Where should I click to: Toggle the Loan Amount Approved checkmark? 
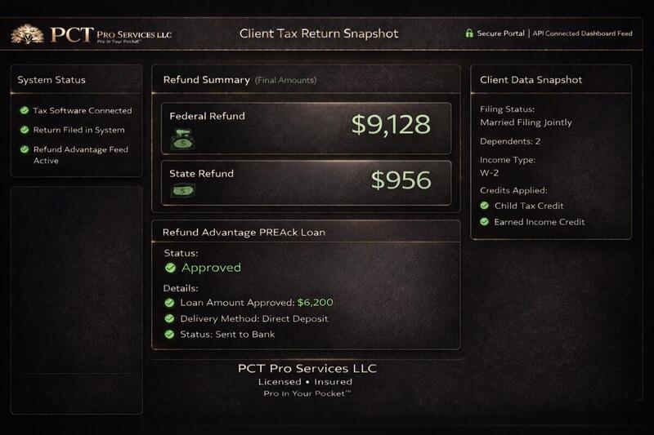(x=169, y=303)
